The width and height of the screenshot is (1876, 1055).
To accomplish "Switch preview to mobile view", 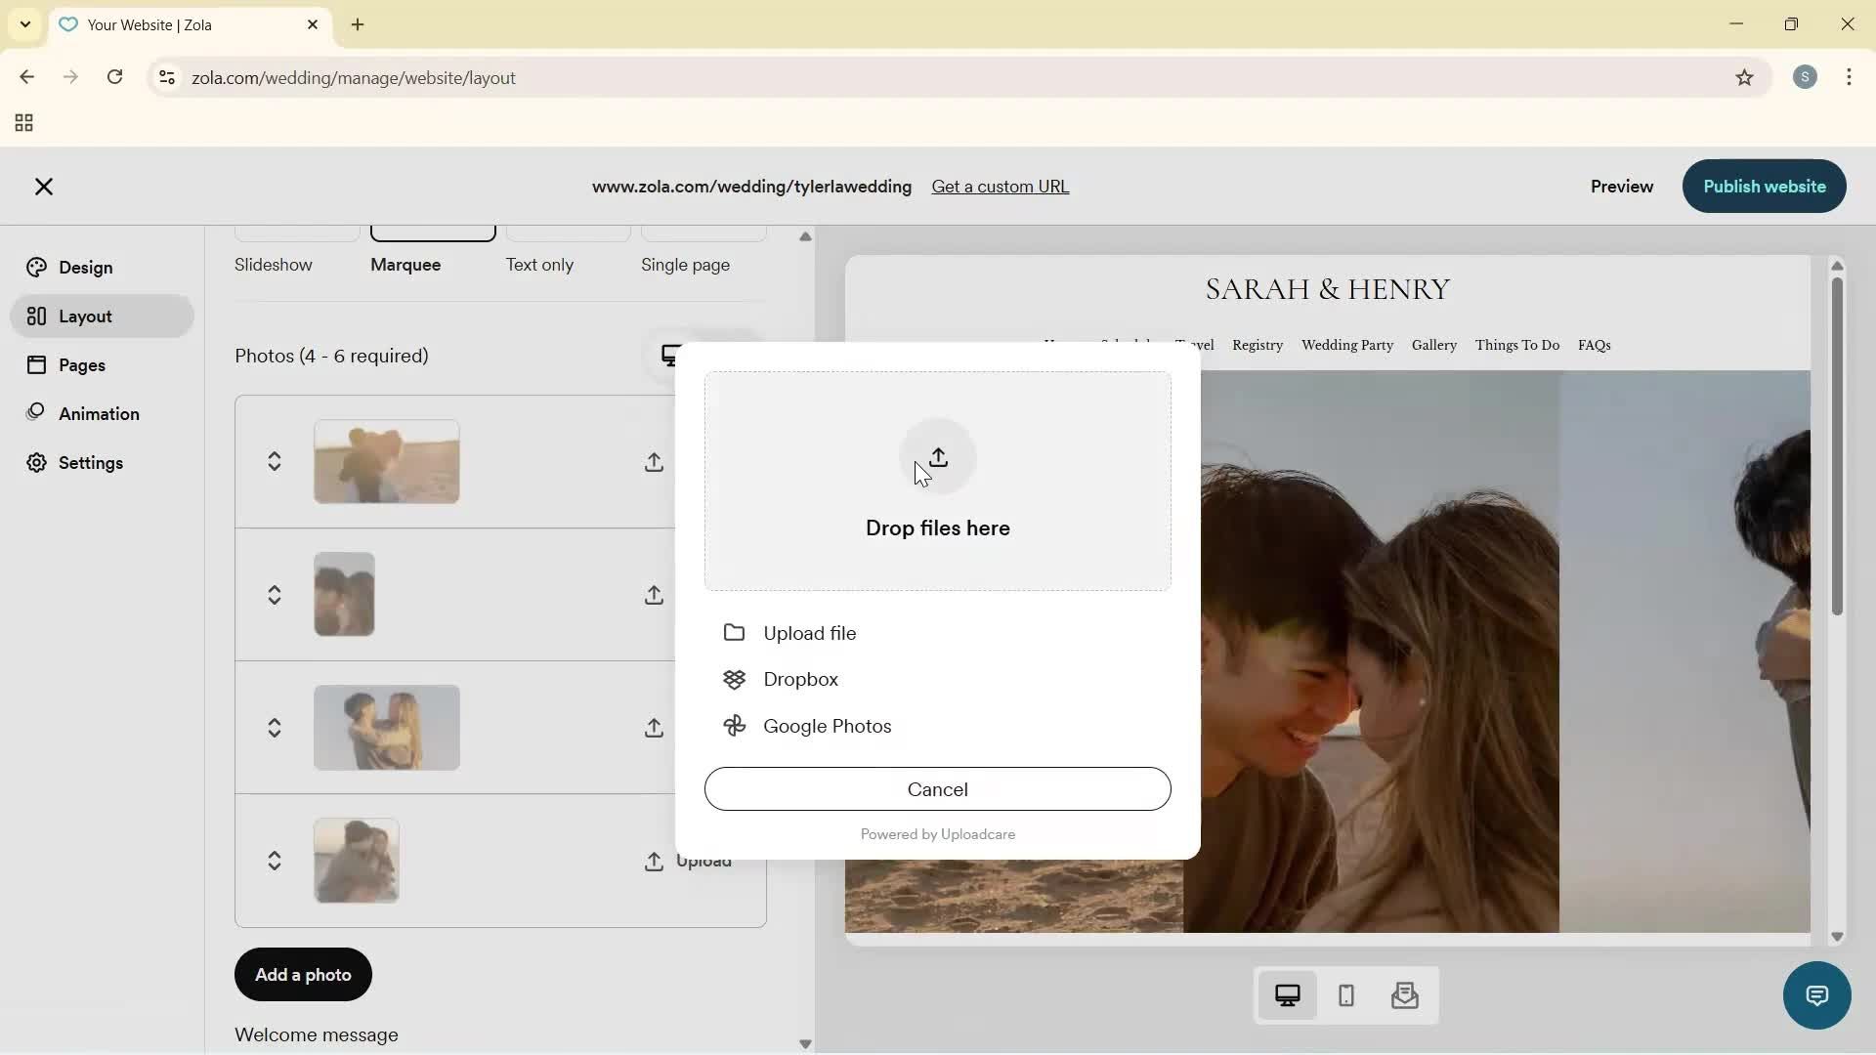I will coord(1345,995).
